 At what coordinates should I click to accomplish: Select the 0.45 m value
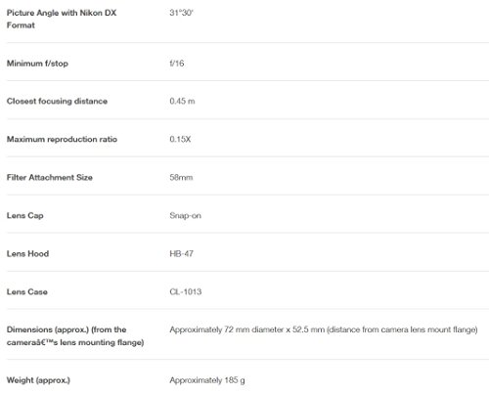pos(182,101)
